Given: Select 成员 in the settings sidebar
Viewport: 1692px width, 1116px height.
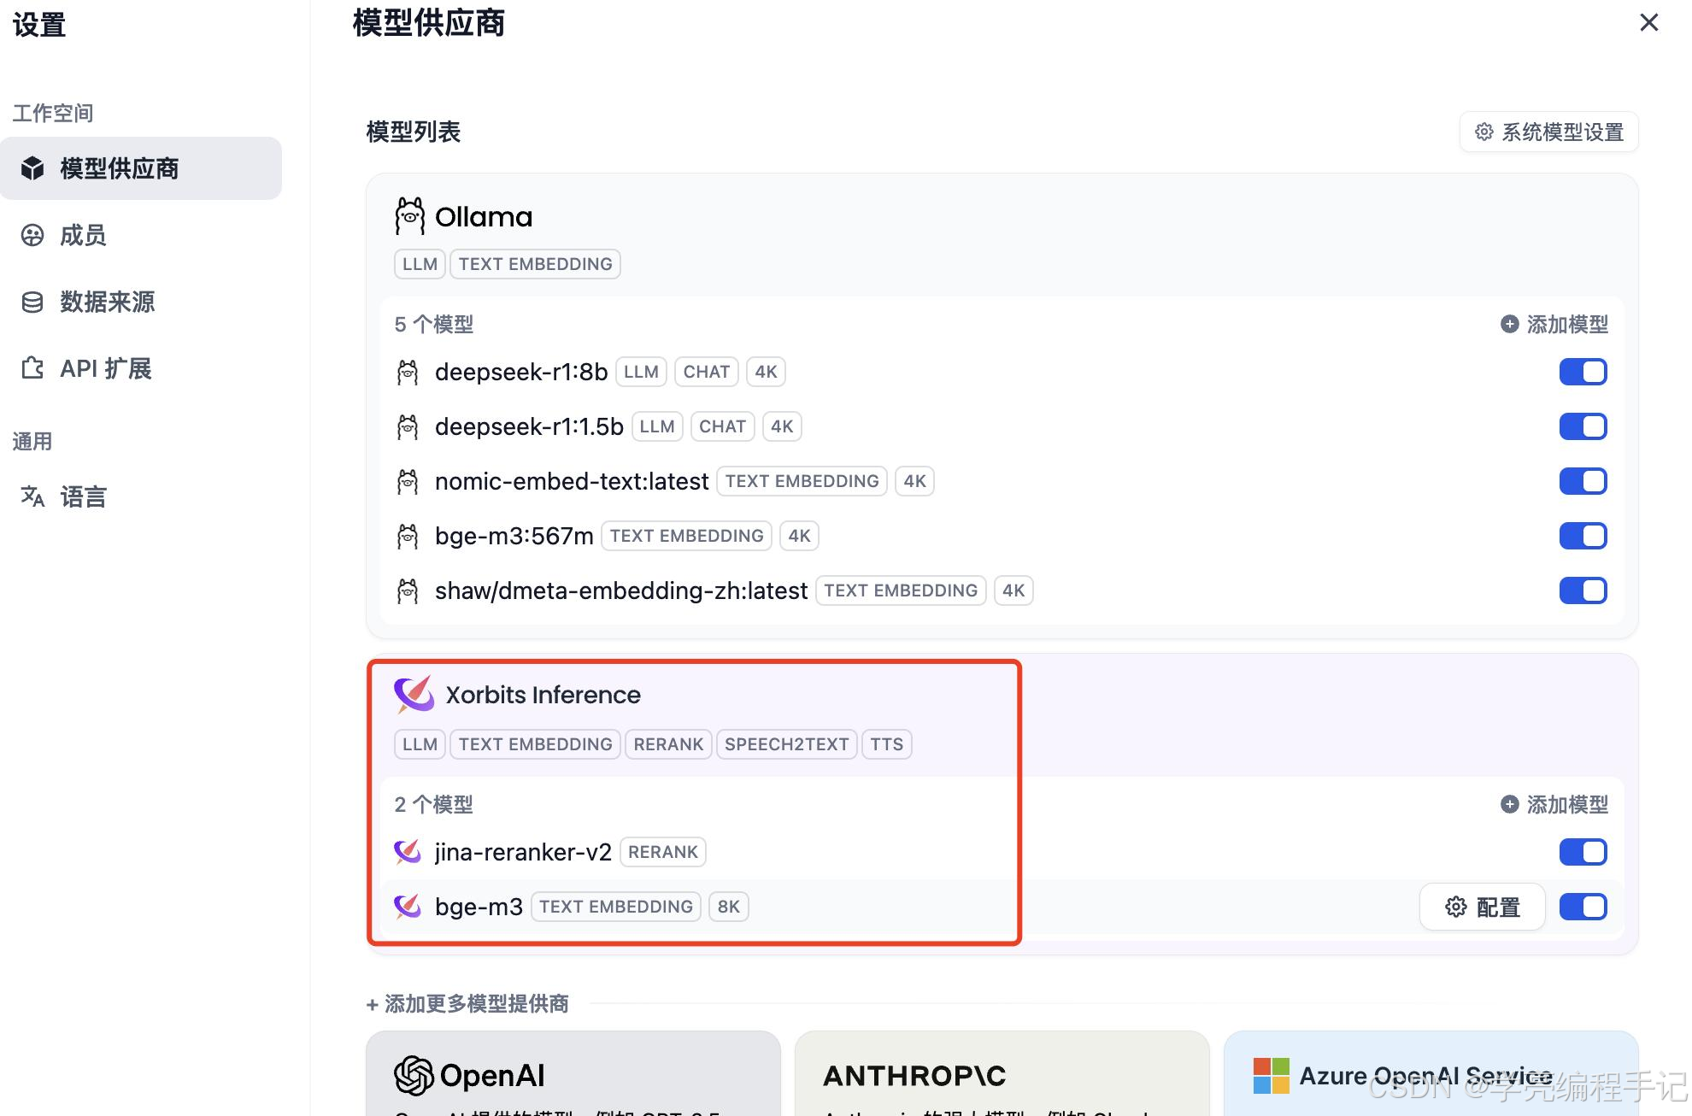Looking at the screenshot, I should click(x=83, y=236).
